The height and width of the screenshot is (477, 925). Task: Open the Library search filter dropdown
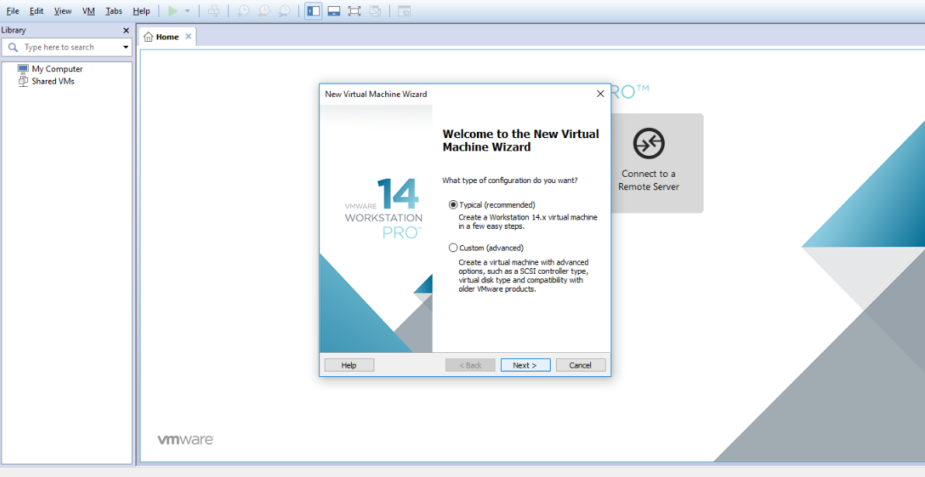124,47
